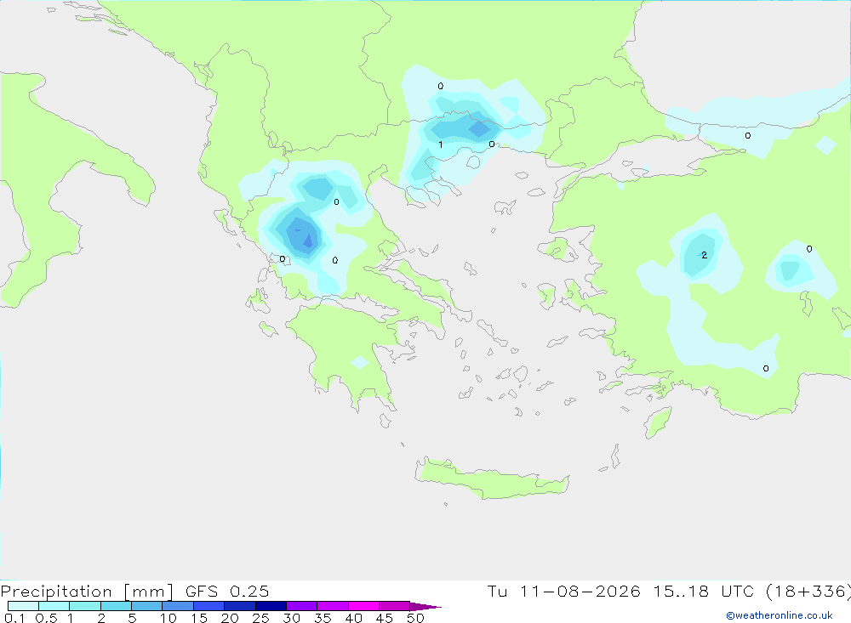Click the magenta swatch between 40 and 45

coord(363,606)
